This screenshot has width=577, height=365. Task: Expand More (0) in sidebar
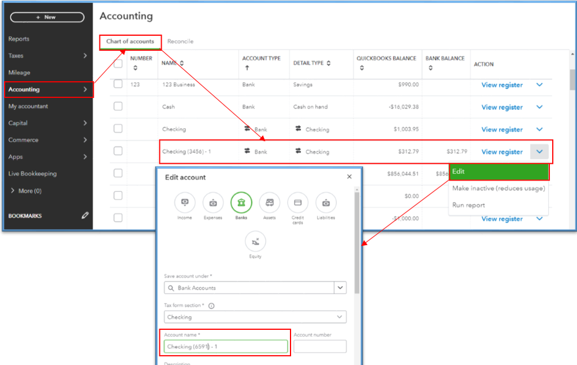[x=25, y=191]
